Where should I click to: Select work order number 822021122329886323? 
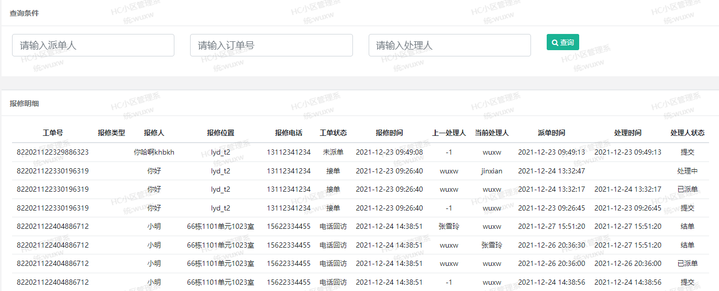click(53, 152)
